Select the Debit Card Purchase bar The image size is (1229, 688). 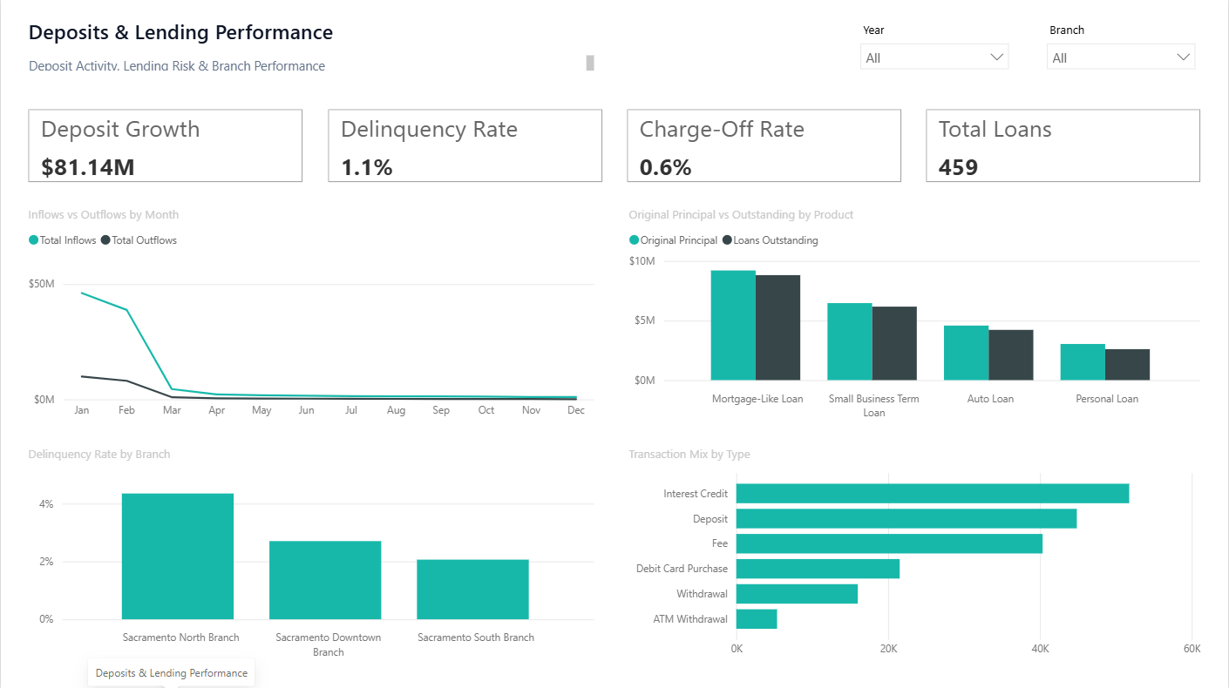[x=818, y=569]
